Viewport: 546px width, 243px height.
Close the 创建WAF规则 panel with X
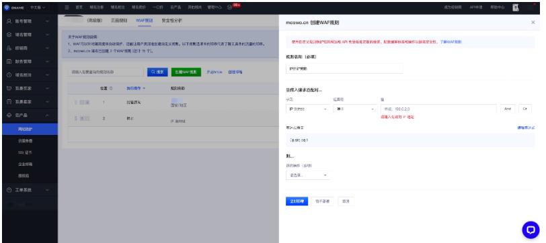(x=533, y=22)
